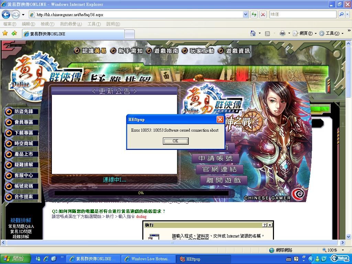Viewport: 352px width, 264px height.
Task: Open the 編輯(E) menu
Action: click(29, 24)
